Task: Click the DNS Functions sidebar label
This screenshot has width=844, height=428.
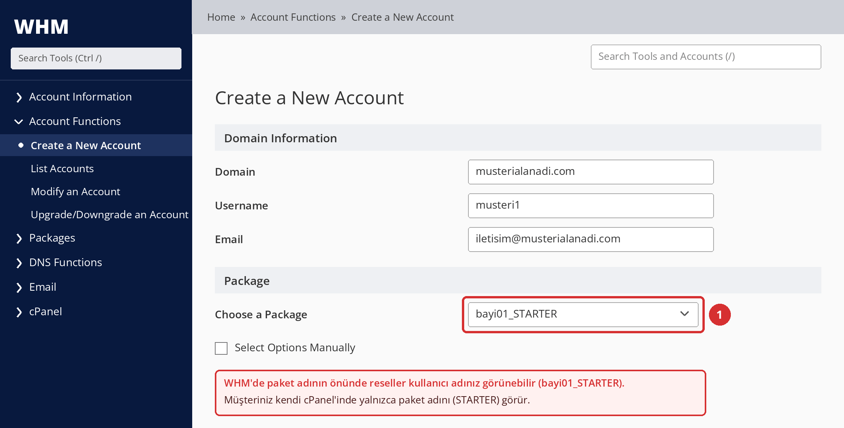Action: [x=66, y=262]
